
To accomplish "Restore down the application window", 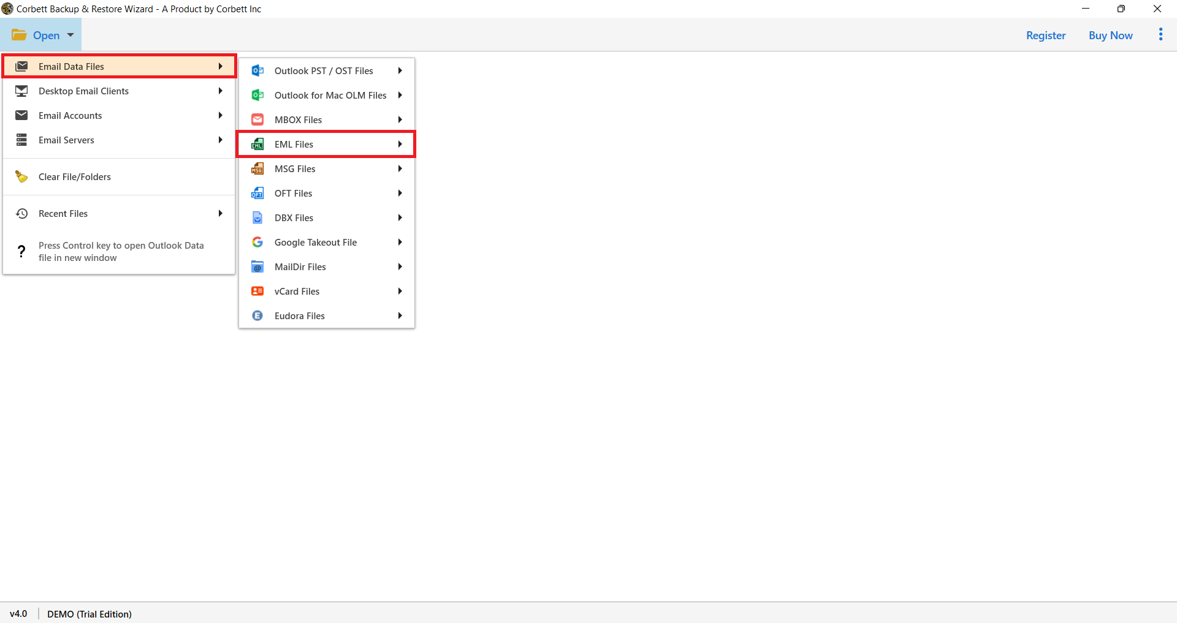I will click(x=1121, y=9).
